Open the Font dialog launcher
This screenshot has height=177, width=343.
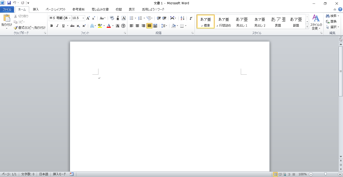pos(125,33)
